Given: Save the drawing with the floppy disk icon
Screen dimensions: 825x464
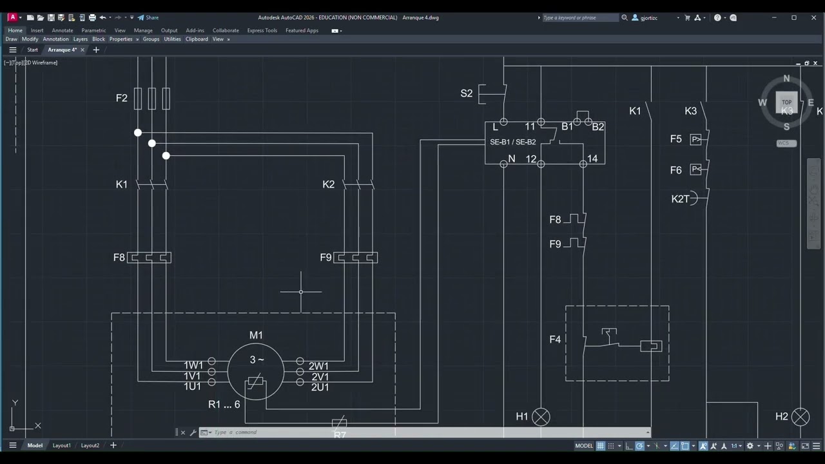Looking at the screenshot, I should point(51,17).
